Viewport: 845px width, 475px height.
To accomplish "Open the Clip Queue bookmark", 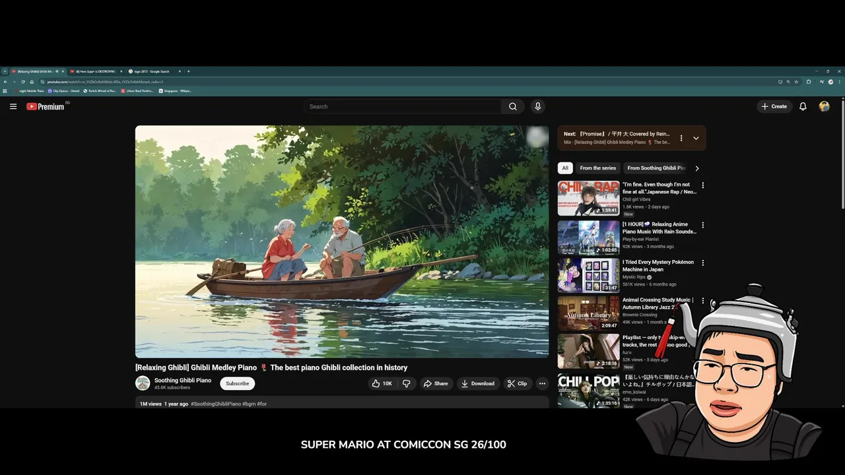I will pyautogui.click(x=64, y=91).
